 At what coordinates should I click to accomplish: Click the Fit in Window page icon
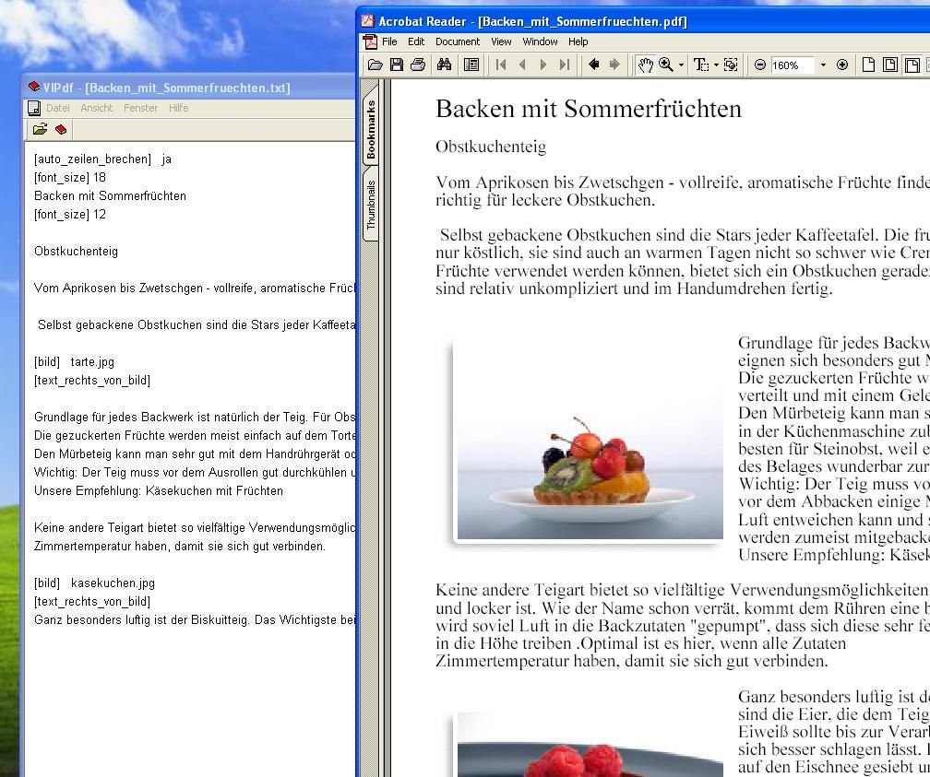[x=890, y=65]
